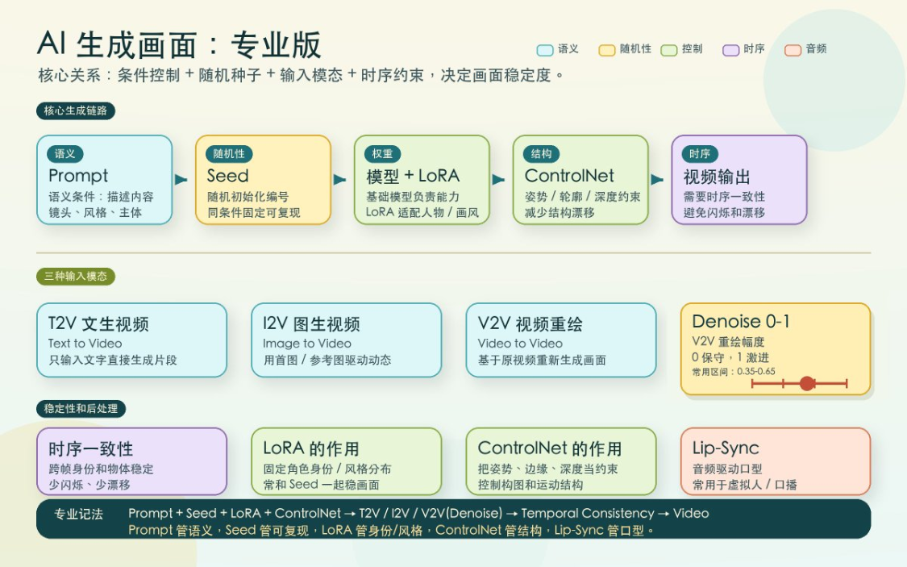Image resolution: width=907 pixels, height=567 pixels.
Task: Click the red 音频 legend swatch
Action: point(793,50)
